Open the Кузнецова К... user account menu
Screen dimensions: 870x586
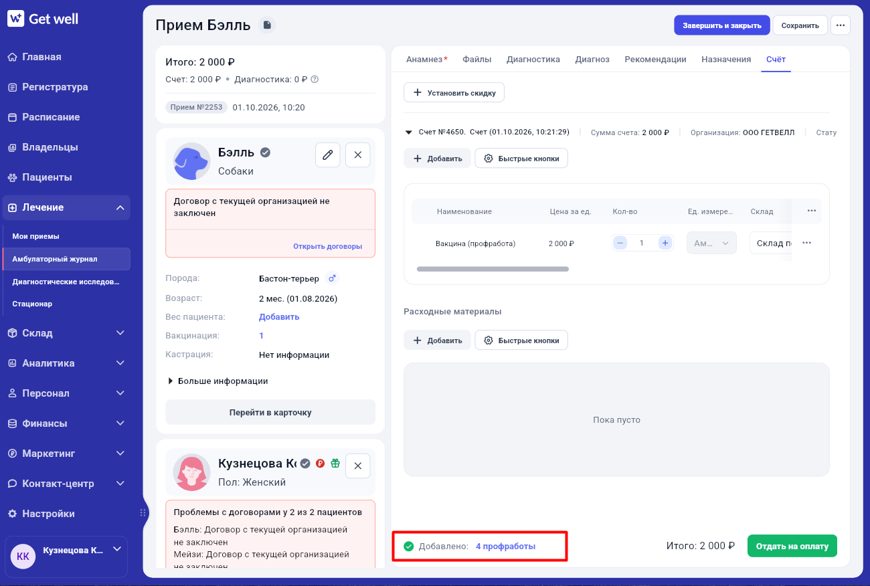pyautogui.click(x=66, y=556)
